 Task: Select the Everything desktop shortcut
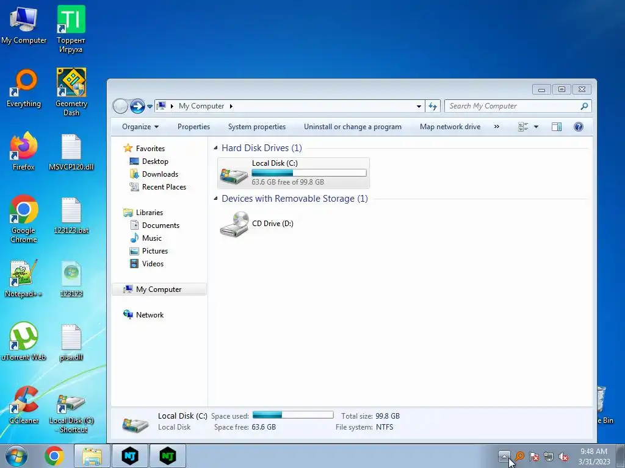click(24, 88)
